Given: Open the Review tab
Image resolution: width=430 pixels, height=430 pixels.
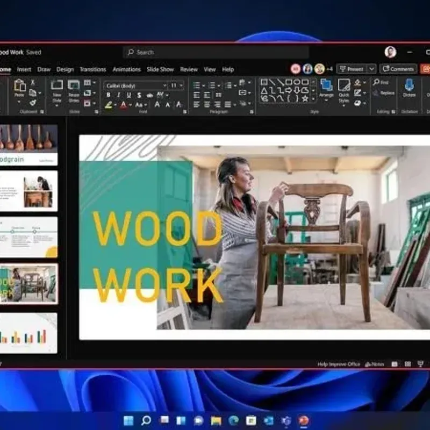Looking at the screenshot, I should [189, 69].
